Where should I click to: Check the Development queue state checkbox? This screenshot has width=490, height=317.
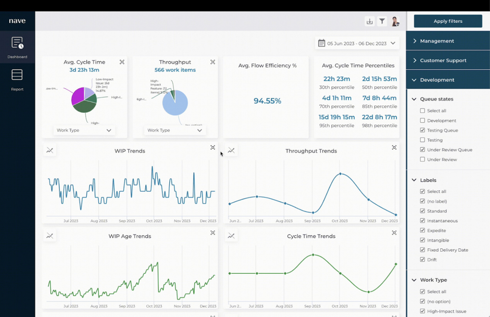(x=422, y=120)
